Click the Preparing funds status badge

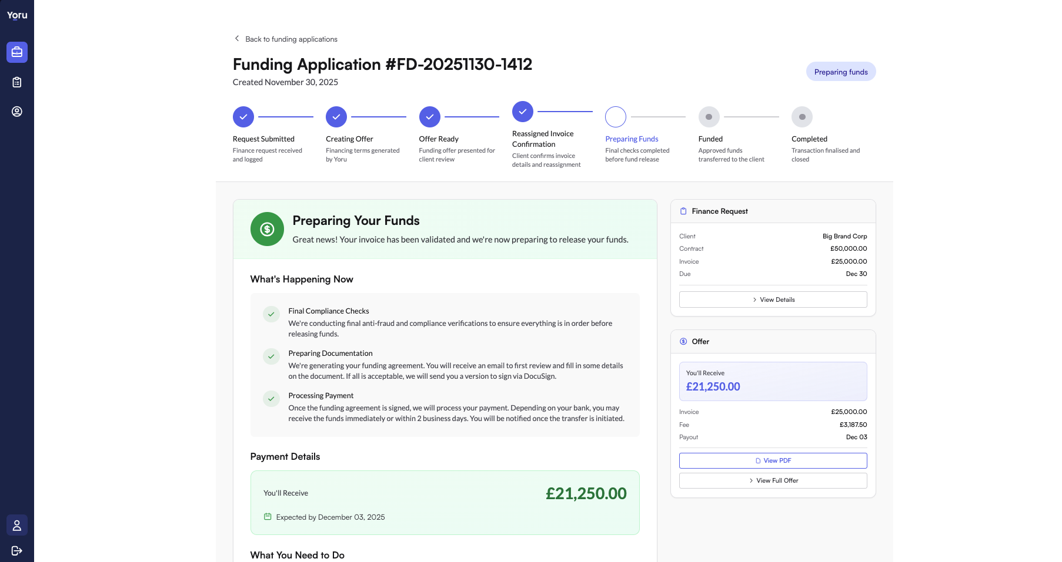coord(840,71)
